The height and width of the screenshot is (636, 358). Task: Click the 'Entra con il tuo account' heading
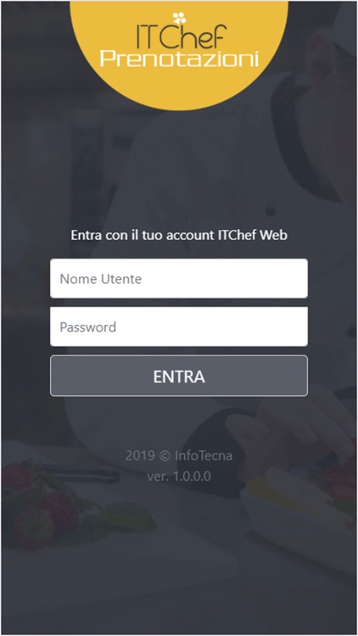tap(179, 235)
